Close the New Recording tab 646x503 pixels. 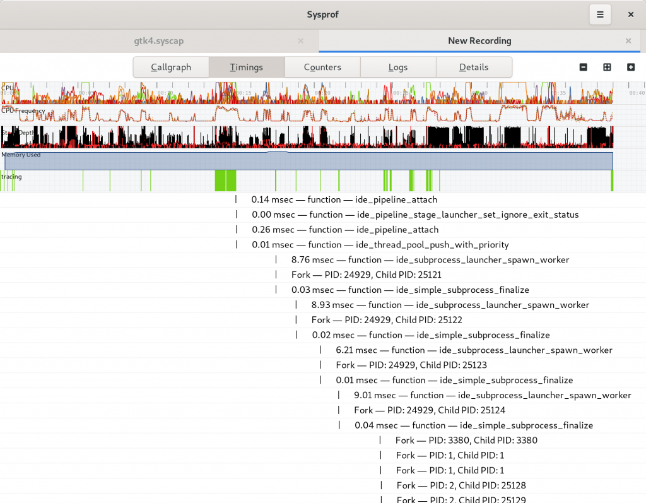tap(628, 41)
